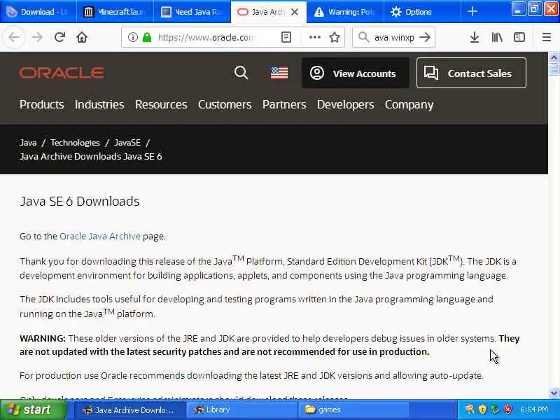Click page scrollbar down arrow
This screenshot has height=420, width=560.
pyautogui.click(x=554, y=393)
